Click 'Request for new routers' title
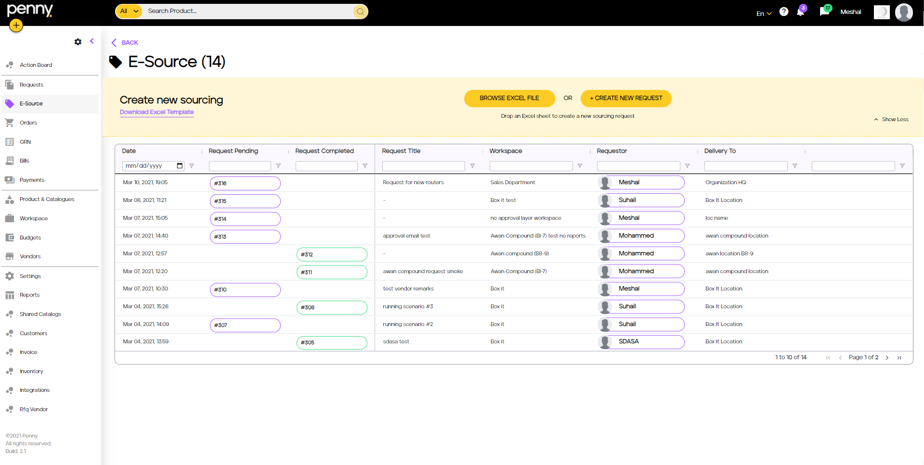924x465 pixels. 413,182
